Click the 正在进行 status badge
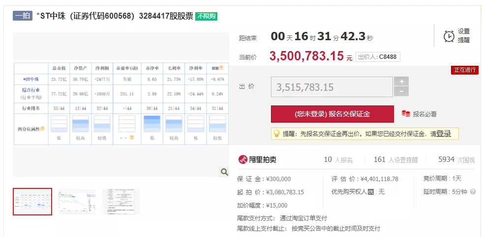Viewport: 482px width, 237px height. [465, 70]
